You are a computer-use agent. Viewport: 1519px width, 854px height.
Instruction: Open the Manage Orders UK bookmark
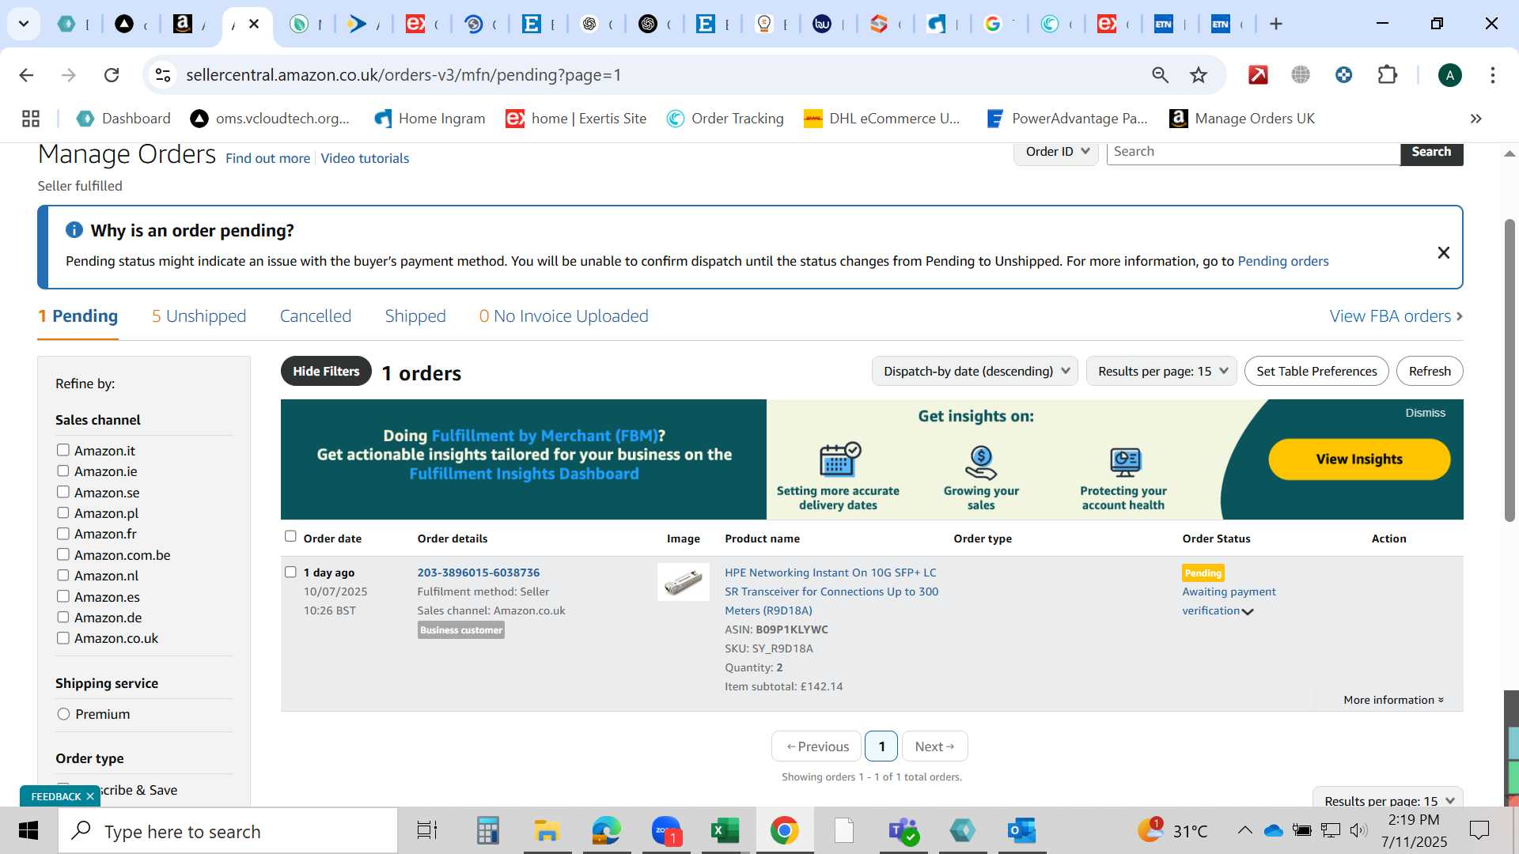point(1242,119)
